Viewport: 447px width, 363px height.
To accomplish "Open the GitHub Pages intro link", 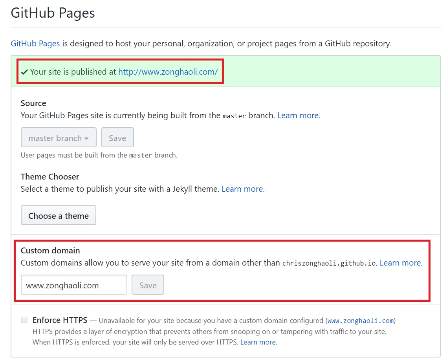I will [x=35, y=44].
